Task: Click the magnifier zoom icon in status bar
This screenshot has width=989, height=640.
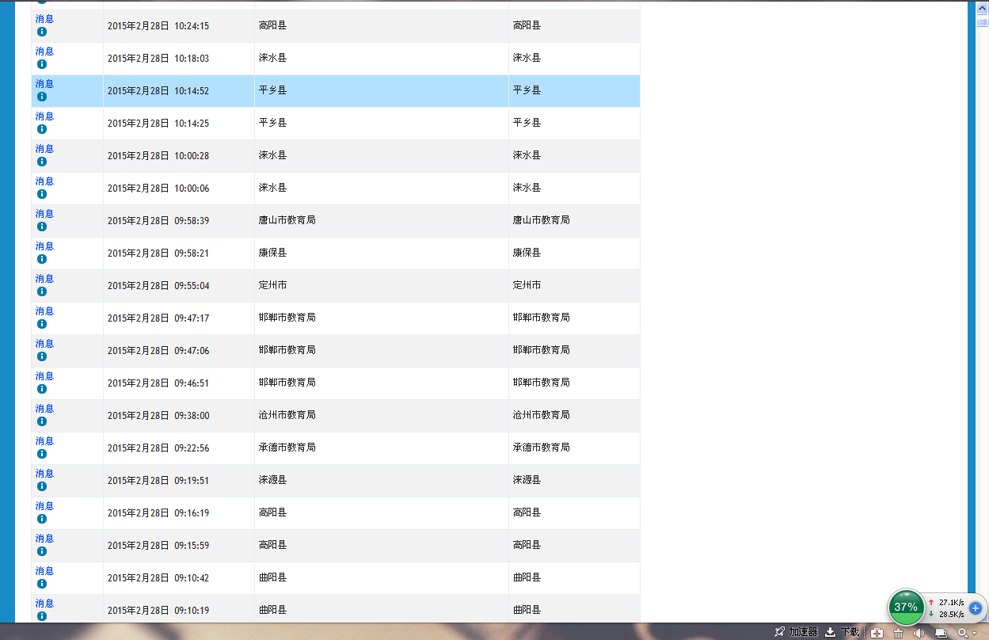Action: (962, 633)
